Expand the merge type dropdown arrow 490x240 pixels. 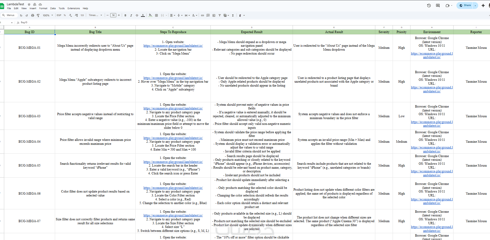pos(166,15)
